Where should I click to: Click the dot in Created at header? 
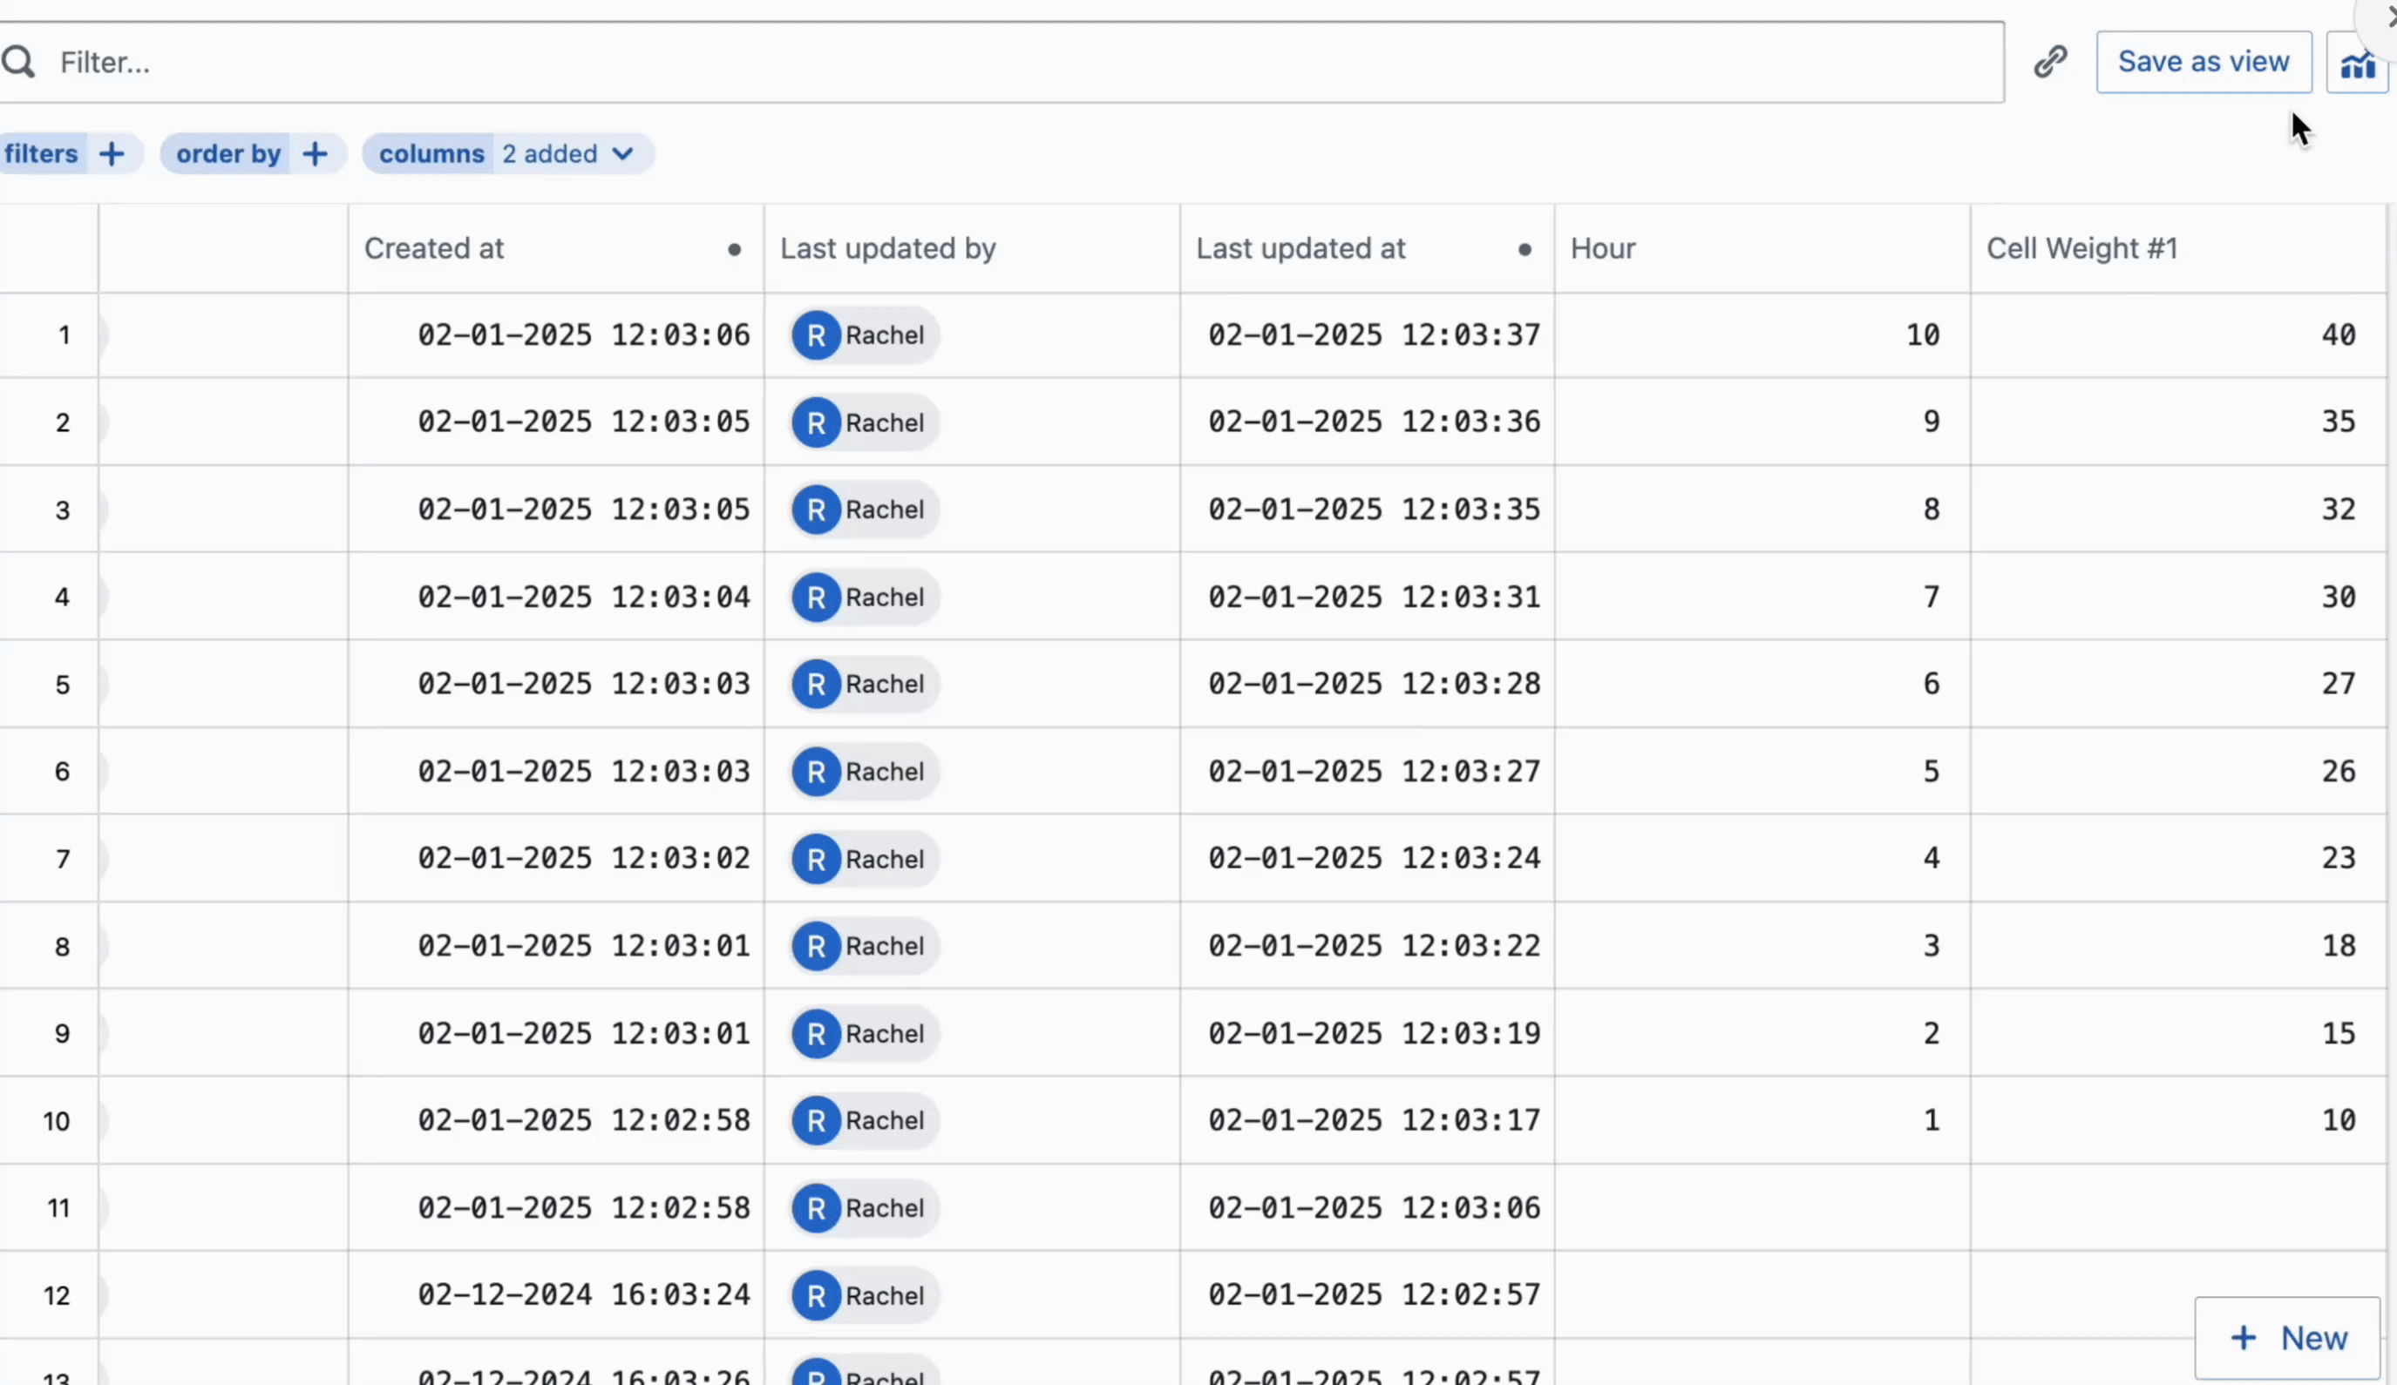(733, 250)
